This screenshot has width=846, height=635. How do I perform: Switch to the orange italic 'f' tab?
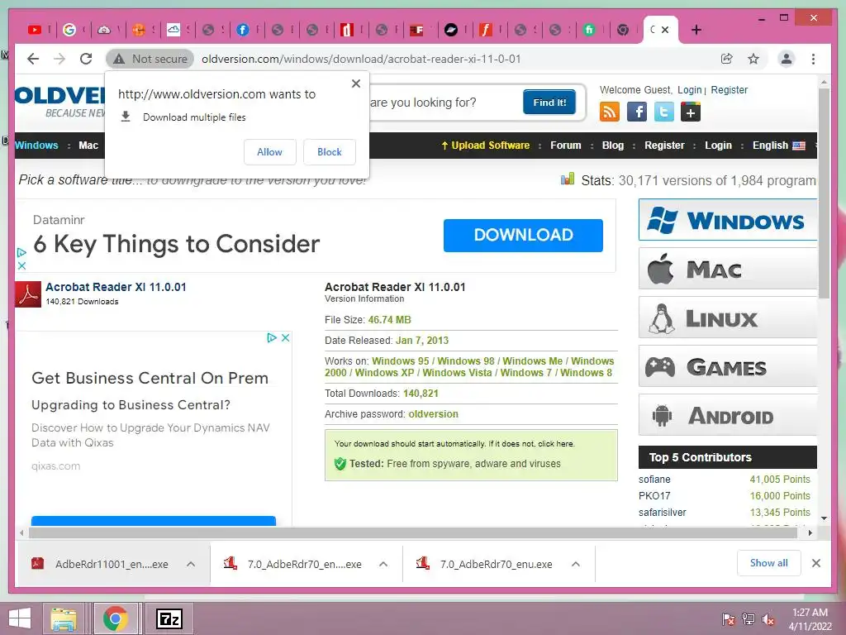486,31
